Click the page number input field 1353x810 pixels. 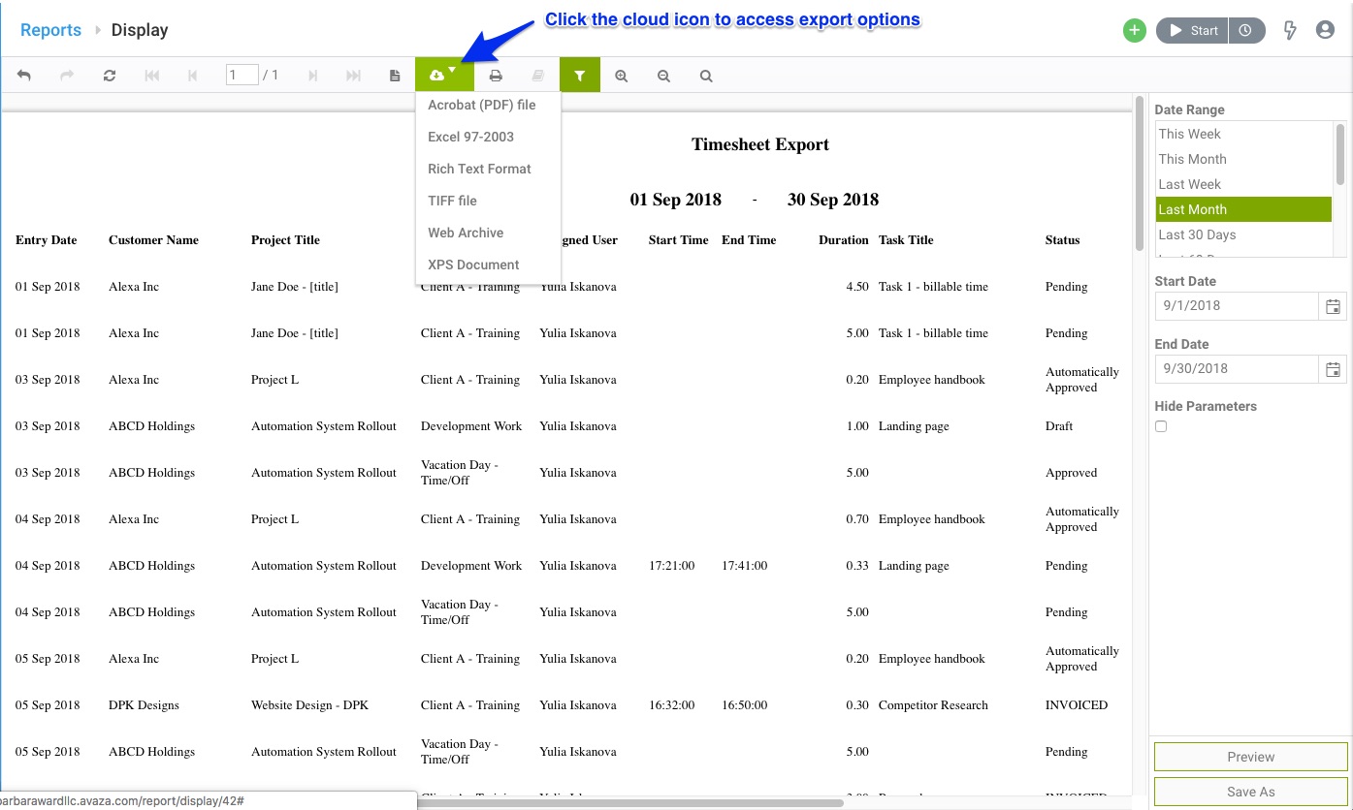(242, 75)
